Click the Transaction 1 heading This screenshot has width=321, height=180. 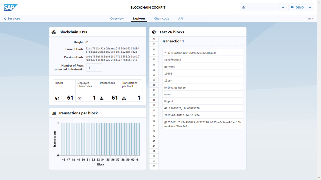(x=173, y=41)
